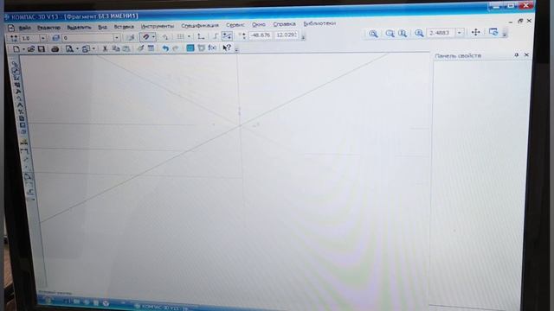554x311 pixels.
Task: Open the snaps magnet dropdown arrow
Action: tap(153, 36)
